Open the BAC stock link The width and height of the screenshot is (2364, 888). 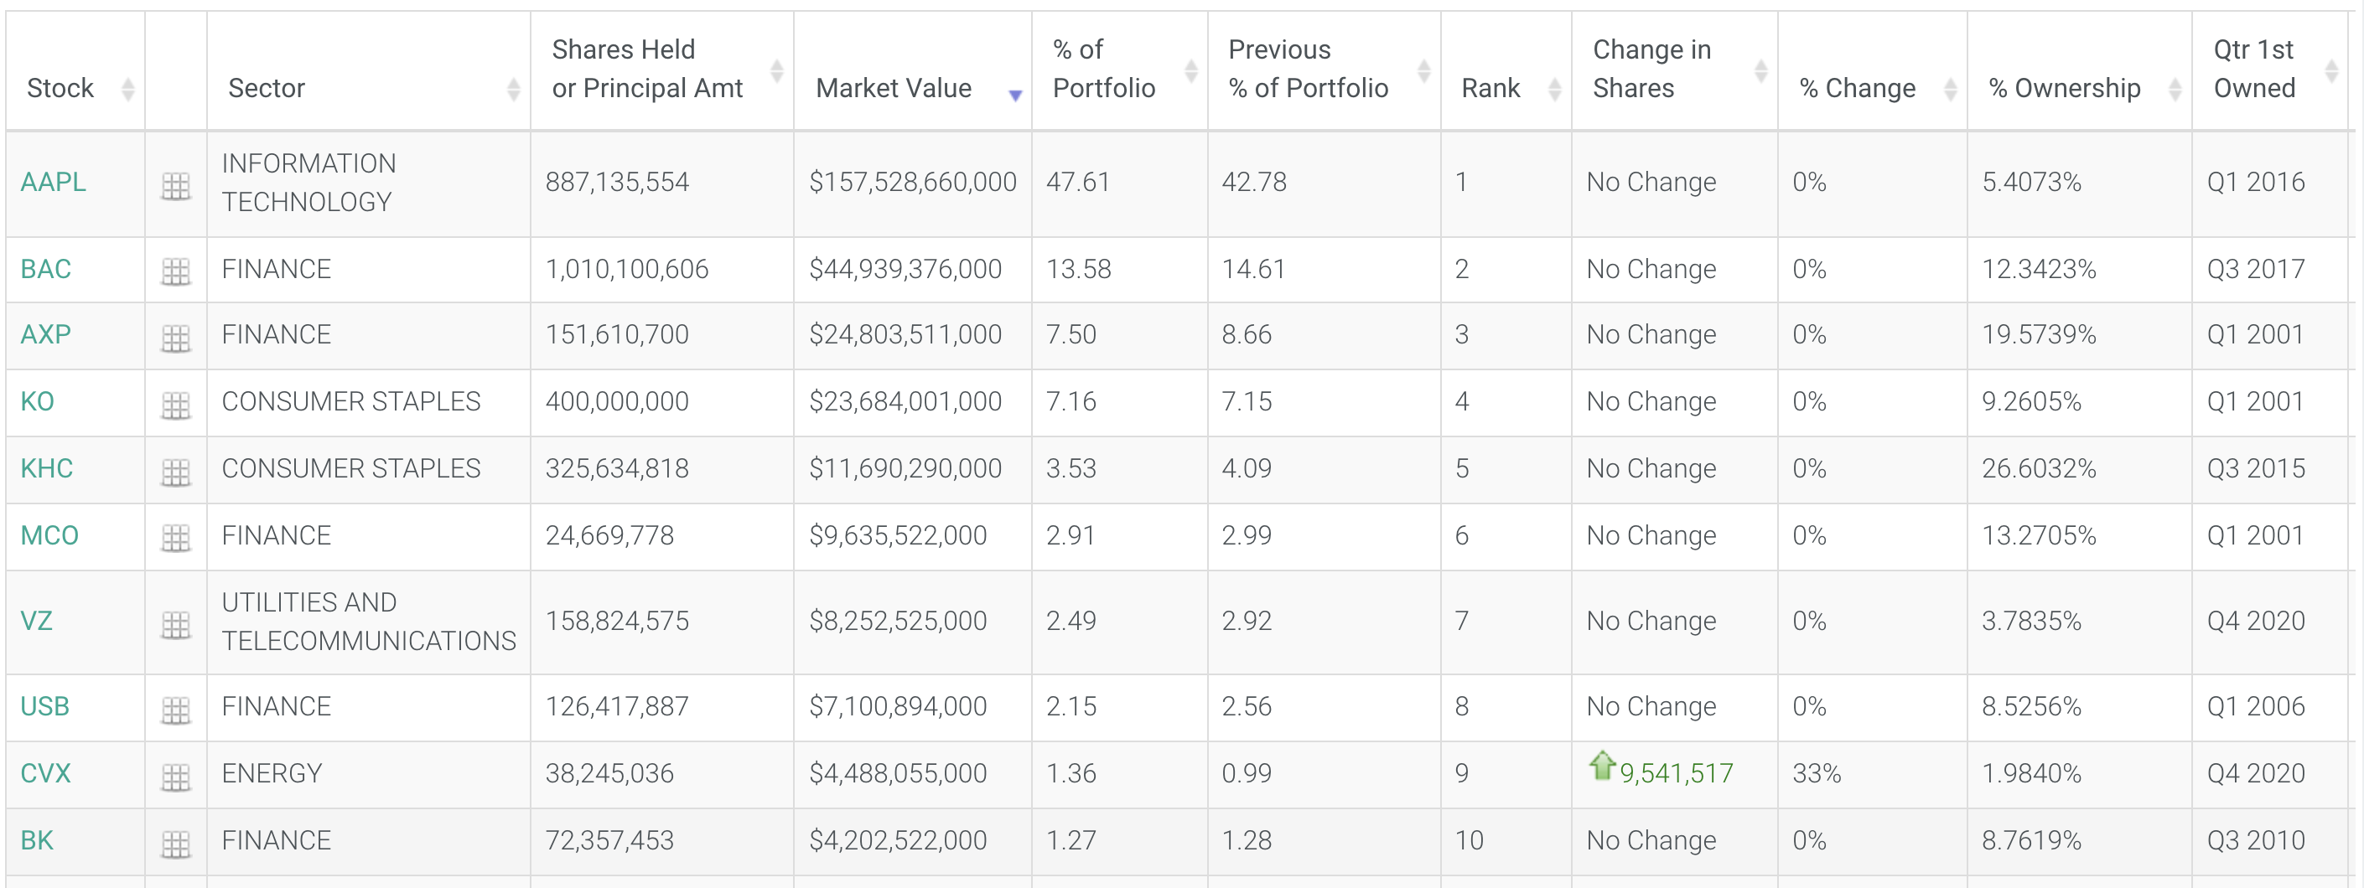pos(46,269)
